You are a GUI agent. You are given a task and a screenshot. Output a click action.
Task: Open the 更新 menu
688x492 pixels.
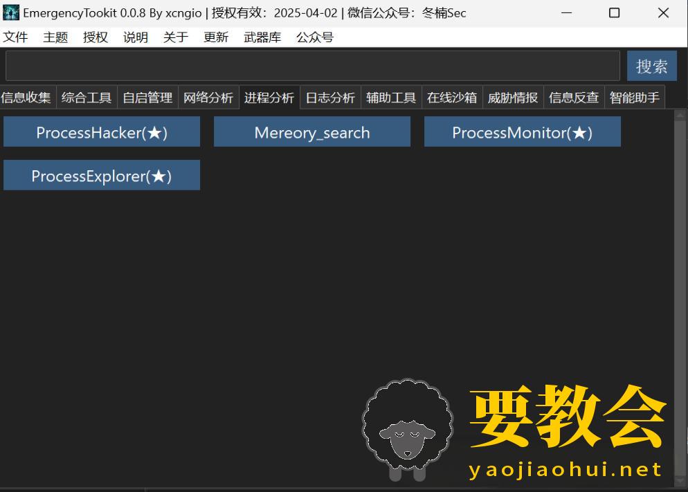[216, 37]
